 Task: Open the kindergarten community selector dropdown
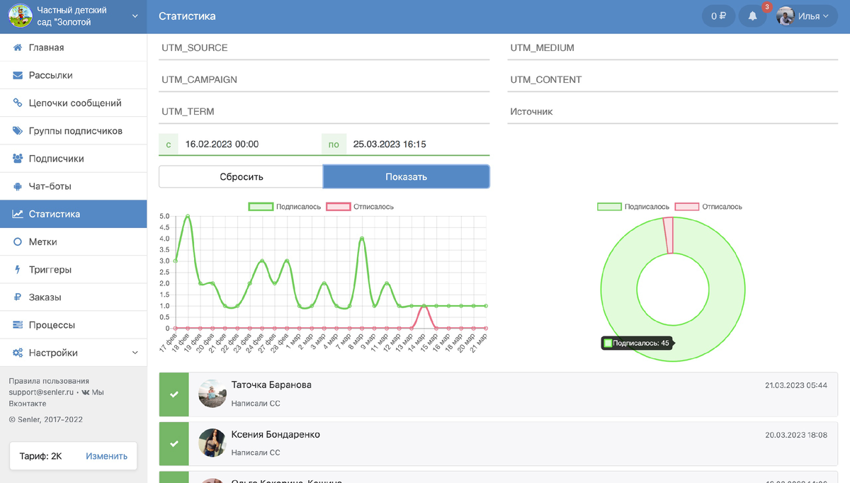point(74,16)
